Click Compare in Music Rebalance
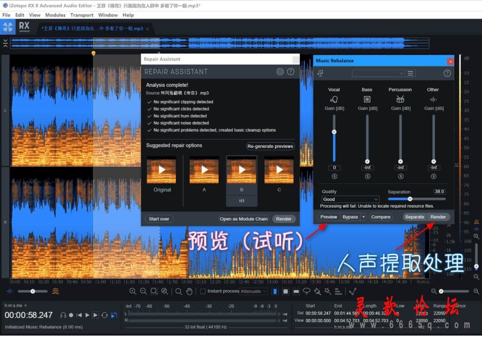This screenshot has width=482, height=337. point(381,217)
